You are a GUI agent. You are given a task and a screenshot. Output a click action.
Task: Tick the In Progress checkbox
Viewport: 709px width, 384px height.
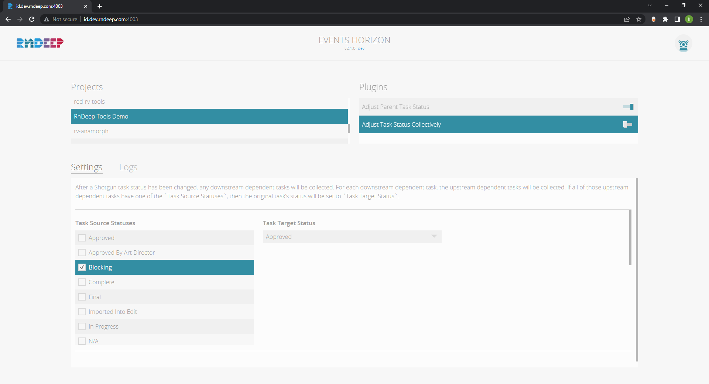(x=82, y=326)
